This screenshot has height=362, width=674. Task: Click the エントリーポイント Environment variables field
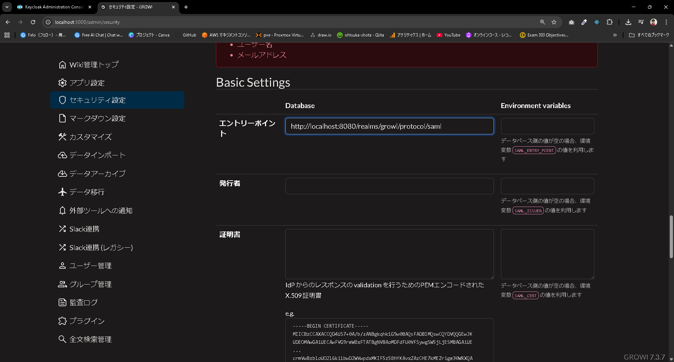pos(547,126)
